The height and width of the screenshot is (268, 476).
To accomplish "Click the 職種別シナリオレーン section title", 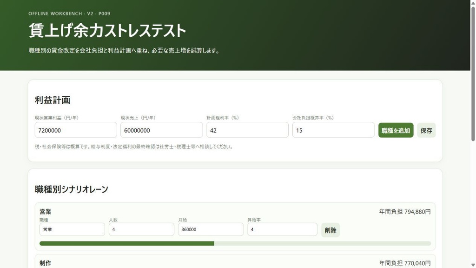I will pos(71,189).
